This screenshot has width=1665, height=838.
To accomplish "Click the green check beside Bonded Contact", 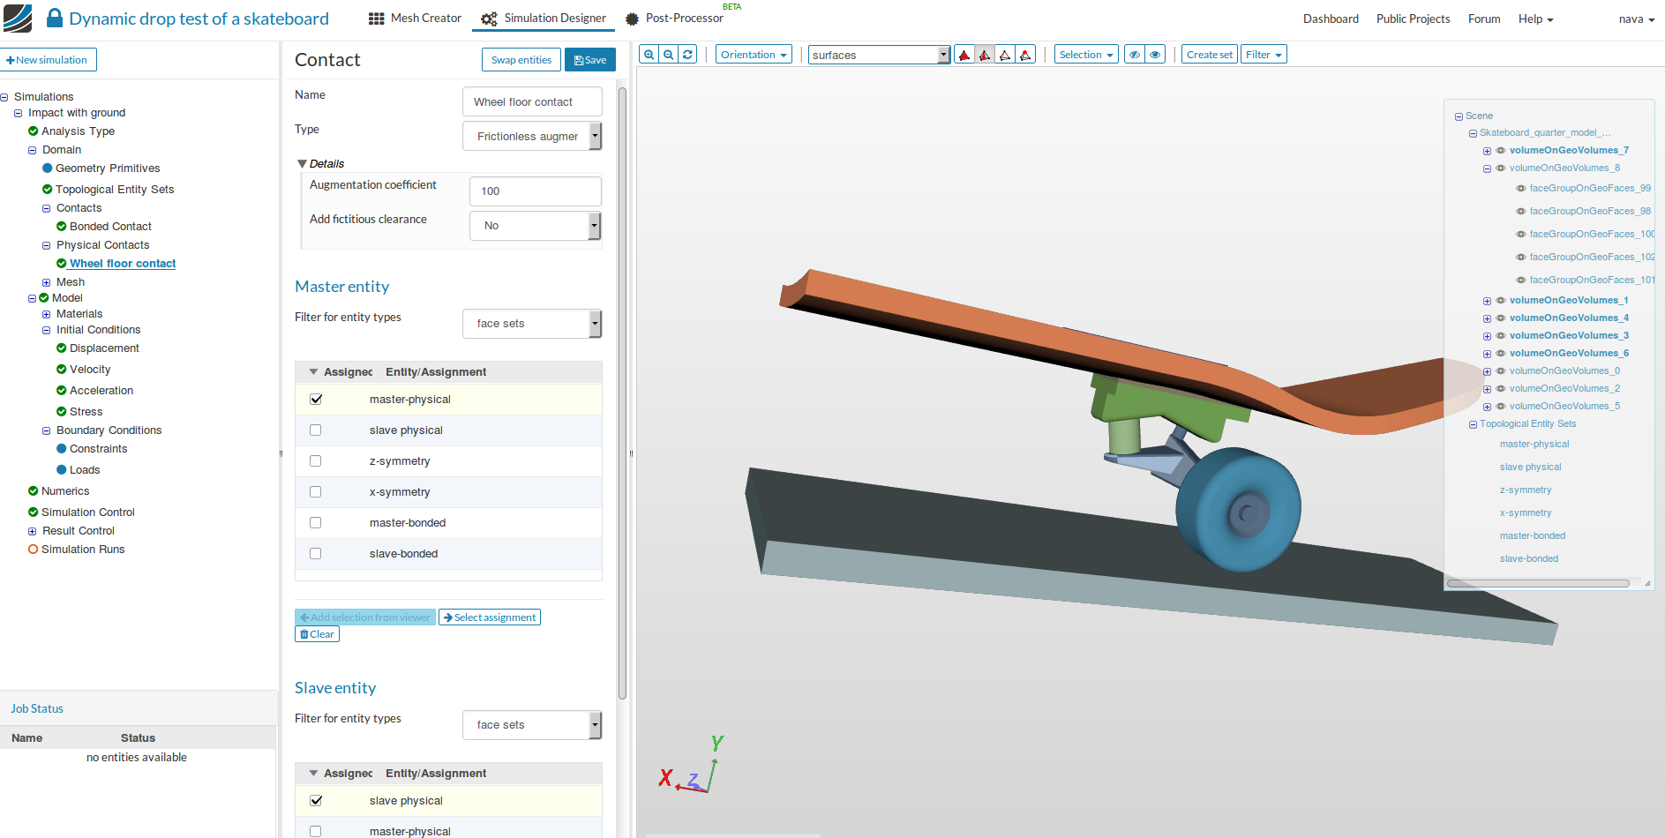I will [61, 227].
